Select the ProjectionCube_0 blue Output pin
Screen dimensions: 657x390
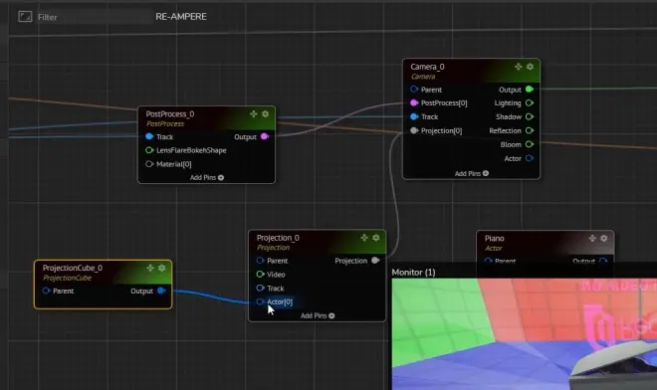tap(161, 291)
